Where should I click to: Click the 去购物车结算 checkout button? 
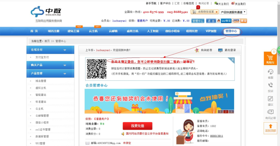[204, 12]
